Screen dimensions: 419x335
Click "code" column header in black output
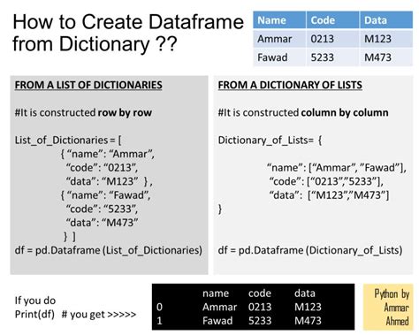pos(260,293)
